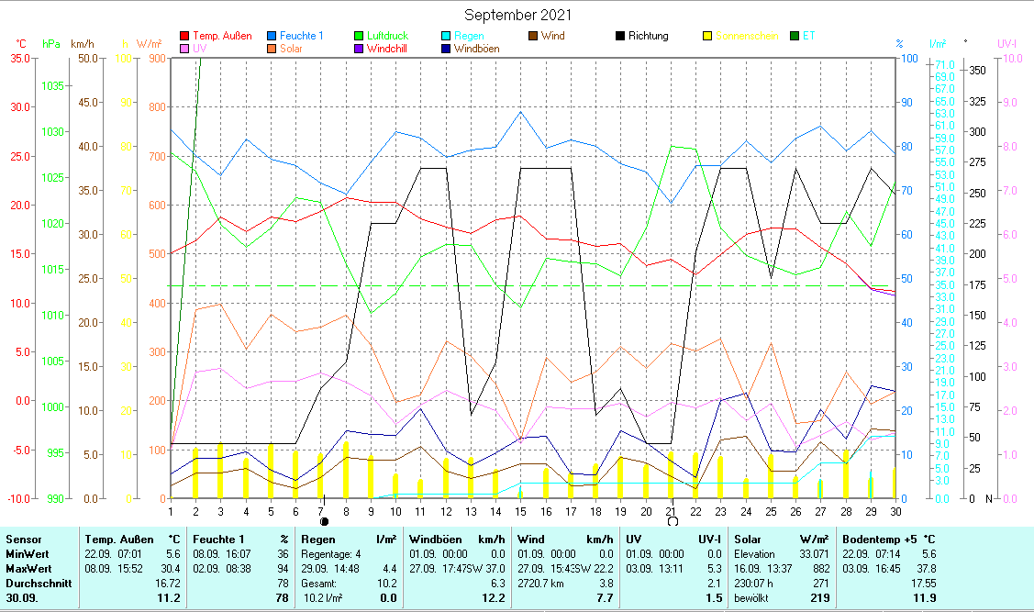Click the 'Windböen km/h' column header

[456, 540]
